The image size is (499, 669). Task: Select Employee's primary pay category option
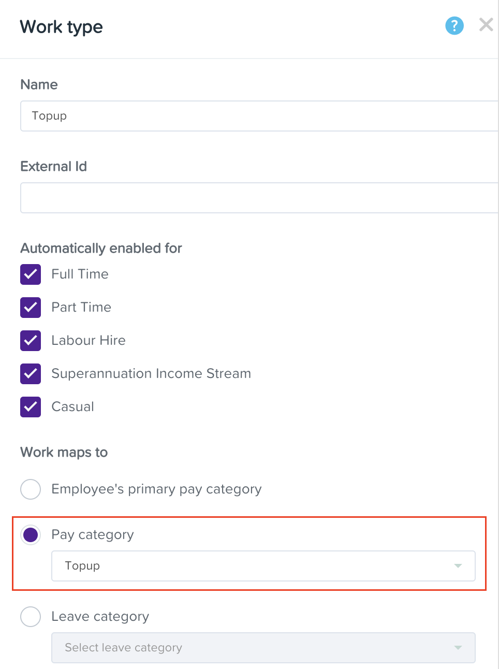pyautogui.click(x=31, y=489)
